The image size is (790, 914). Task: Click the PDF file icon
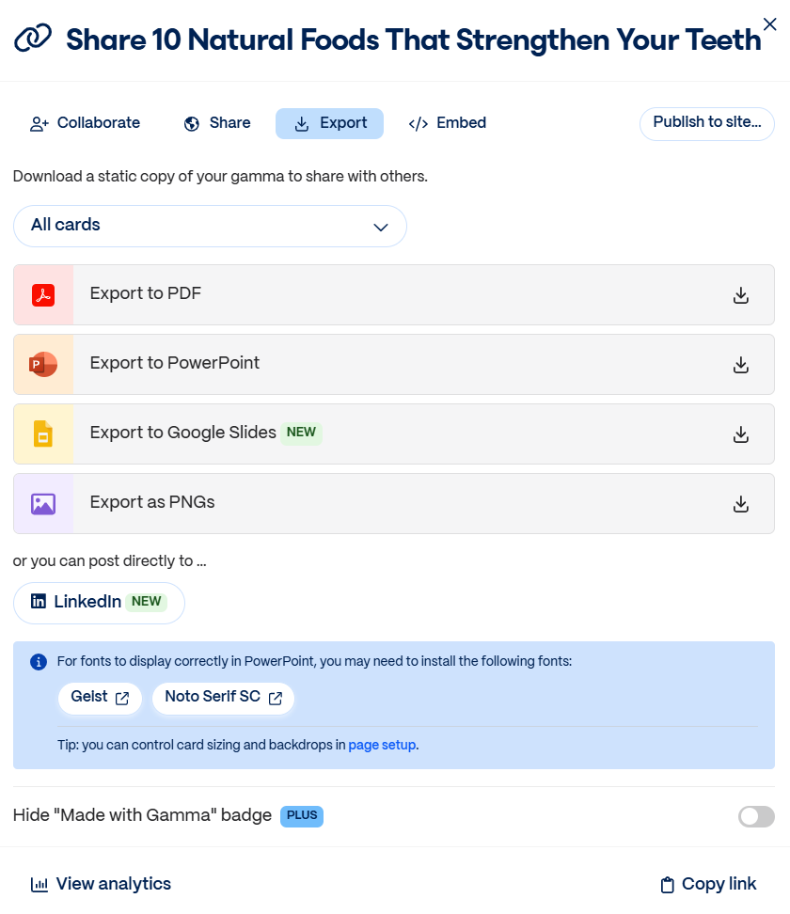tap(43, 295)
